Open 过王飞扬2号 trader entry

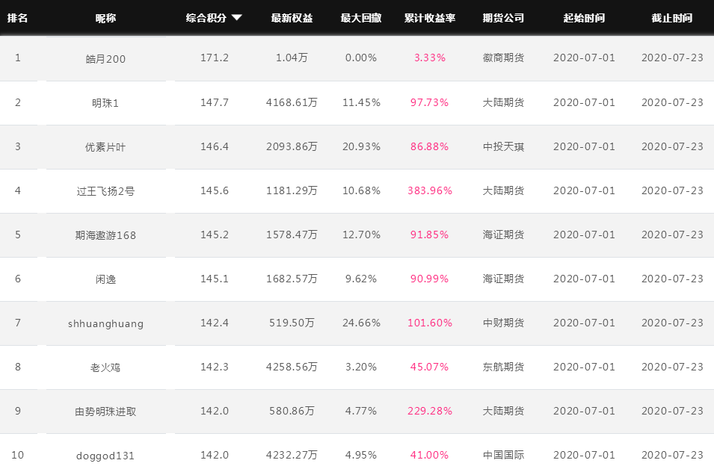tap(105, 191)
